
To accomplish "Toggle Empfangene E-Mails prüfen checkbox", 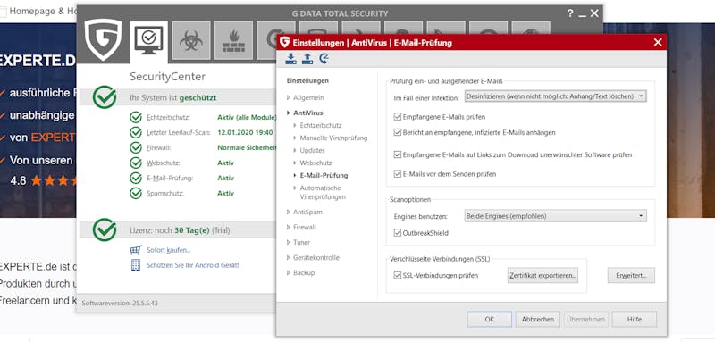I will click(x=397, y=117).
